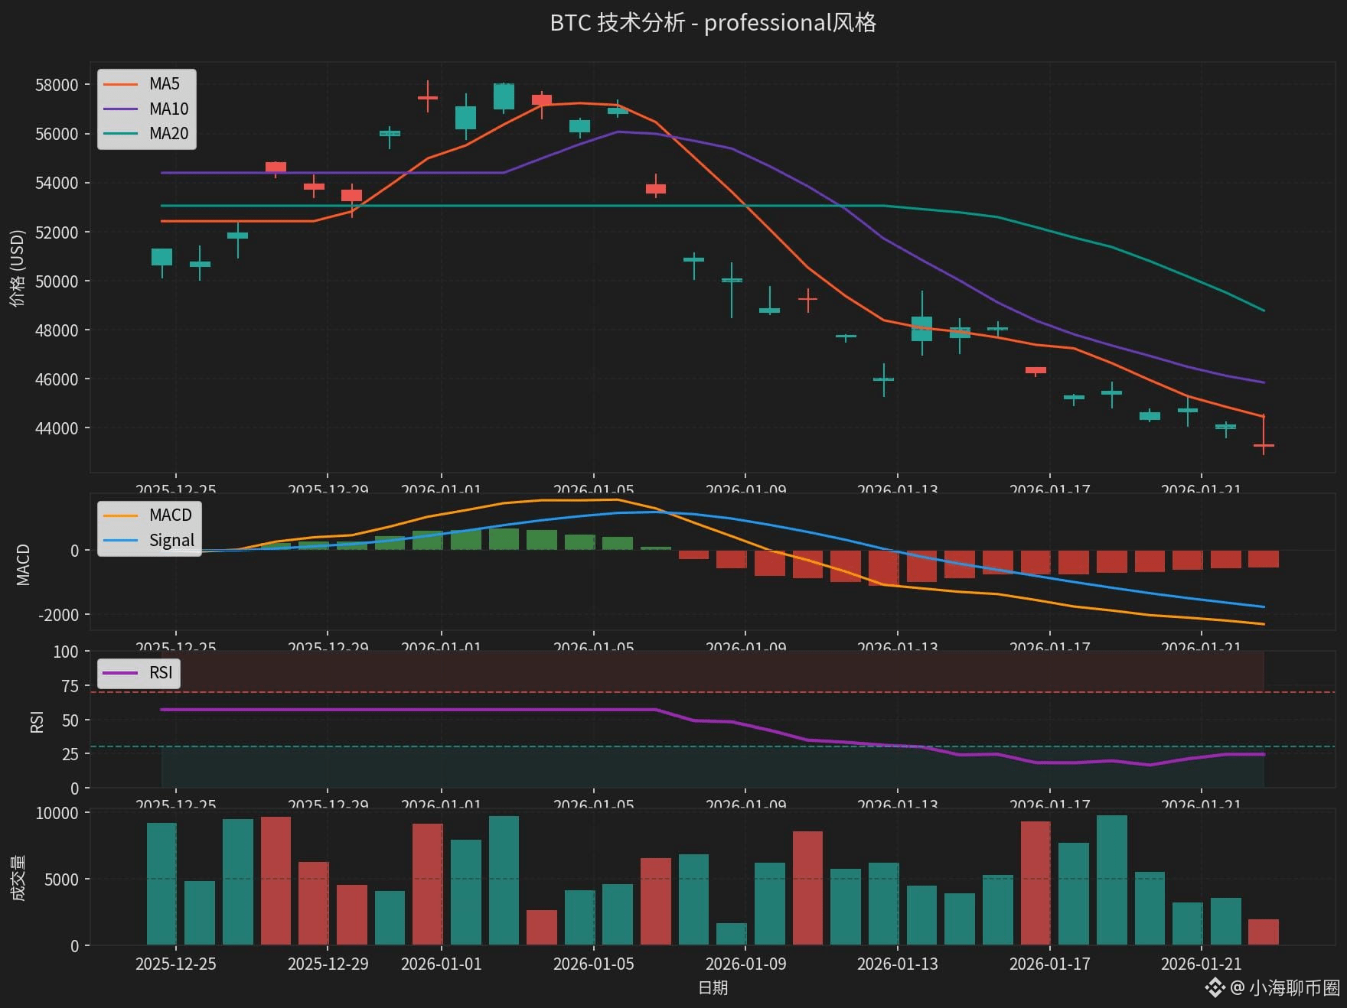The height and width of the screenshot is (1008, 1347).
Task: Click the 46000 price axis tick
Action: click(x=57, y=379)
